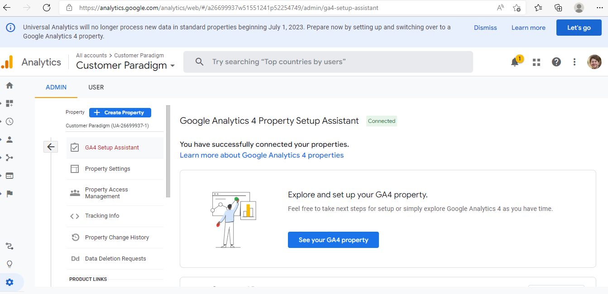
Task: Open Learn more about Google Analytics 4 properties link
Action: tap(262, 155)
